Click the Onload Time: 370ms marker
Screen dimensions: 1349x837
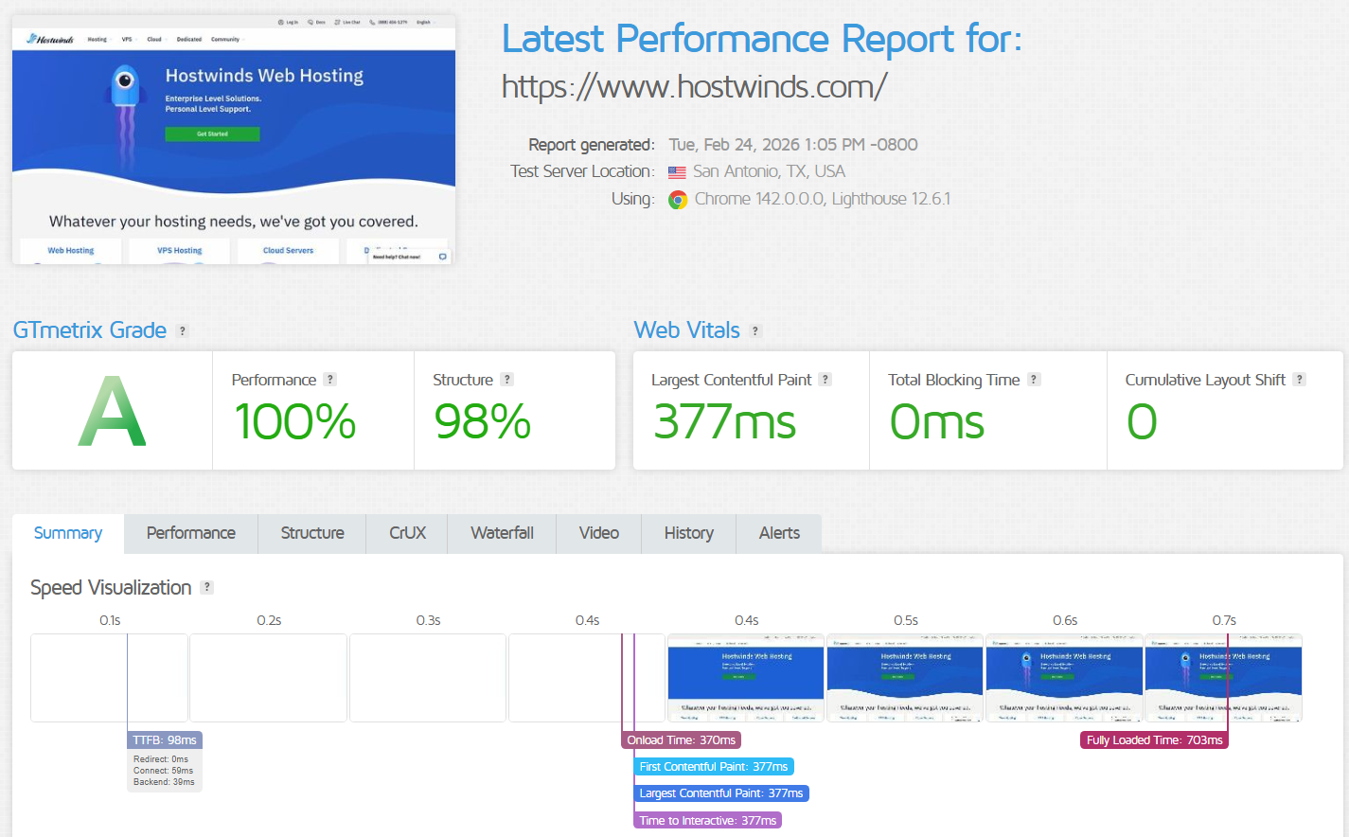[x=681, y=740]
